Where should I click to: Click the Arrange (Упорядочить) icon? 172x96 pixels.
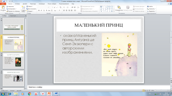click(x=119, y=7)
